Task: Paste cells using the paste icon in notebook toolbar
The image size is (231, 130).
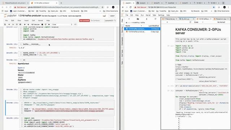Action: coord(21,25)
